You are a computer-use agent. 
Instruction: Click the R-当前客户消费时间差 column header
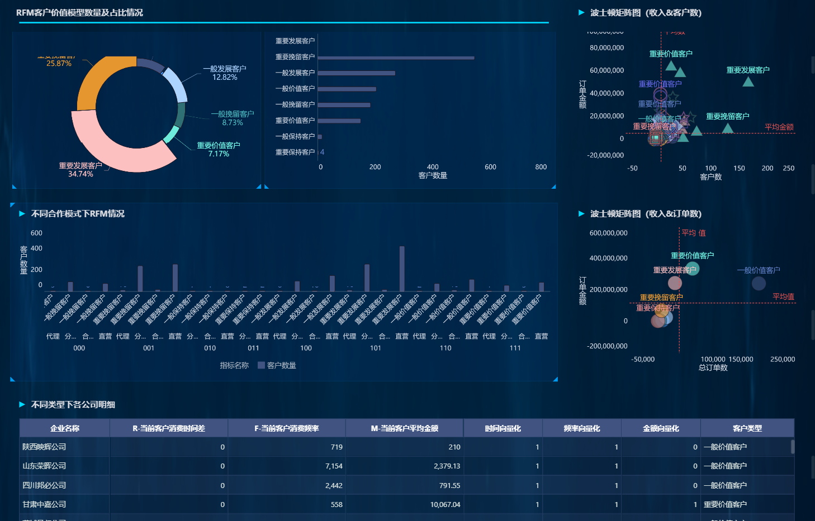click(169, 428)
